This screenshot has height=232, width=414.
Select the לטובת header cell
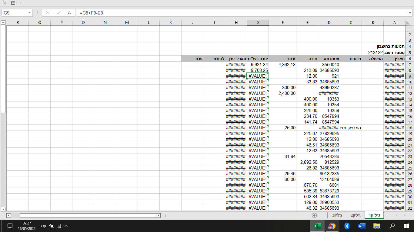(x=214, y=59)
